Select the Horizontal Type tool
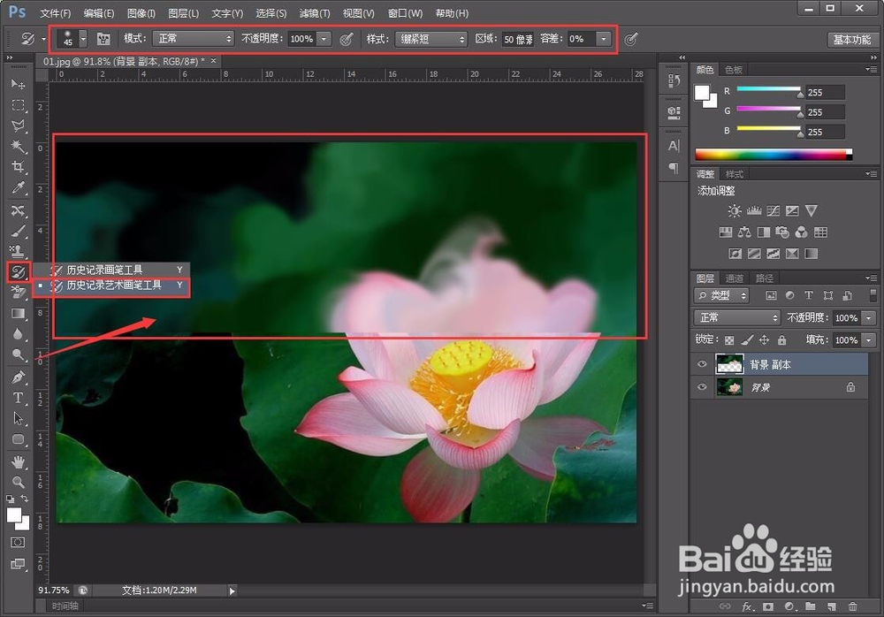Screen dimensions: 884x617 (19, 398)
